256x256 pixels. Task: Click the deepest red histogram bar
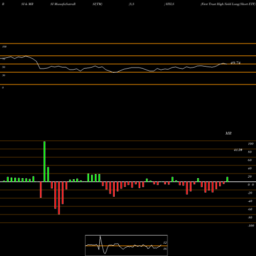[x=59, y=198]
